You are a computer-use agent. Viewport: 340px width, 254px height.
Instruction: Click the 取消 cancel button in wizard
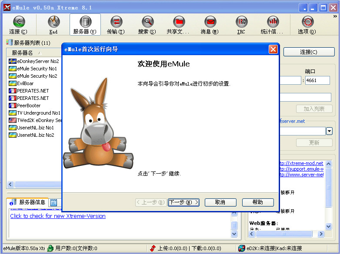click(x=220, y=202)
